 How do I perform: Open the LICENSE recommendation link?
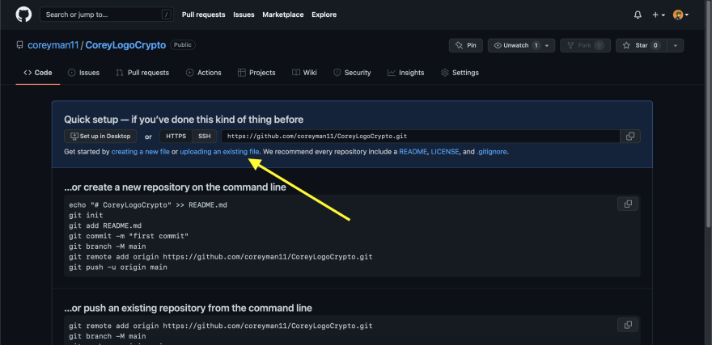pos(445,152)
